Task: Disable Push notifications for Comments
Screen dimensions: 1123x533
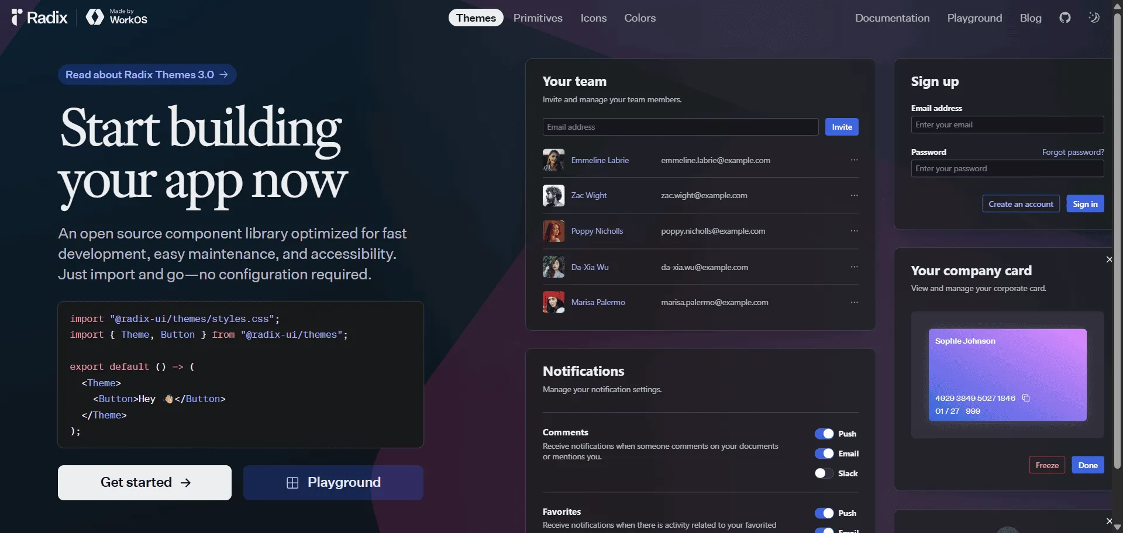Action: (x=824, y=434)
